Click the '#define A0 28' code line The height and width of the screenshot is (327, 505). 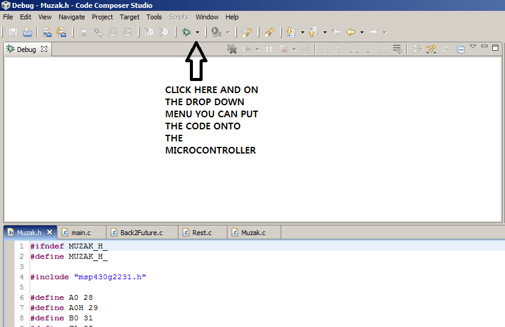pos(62,298)
